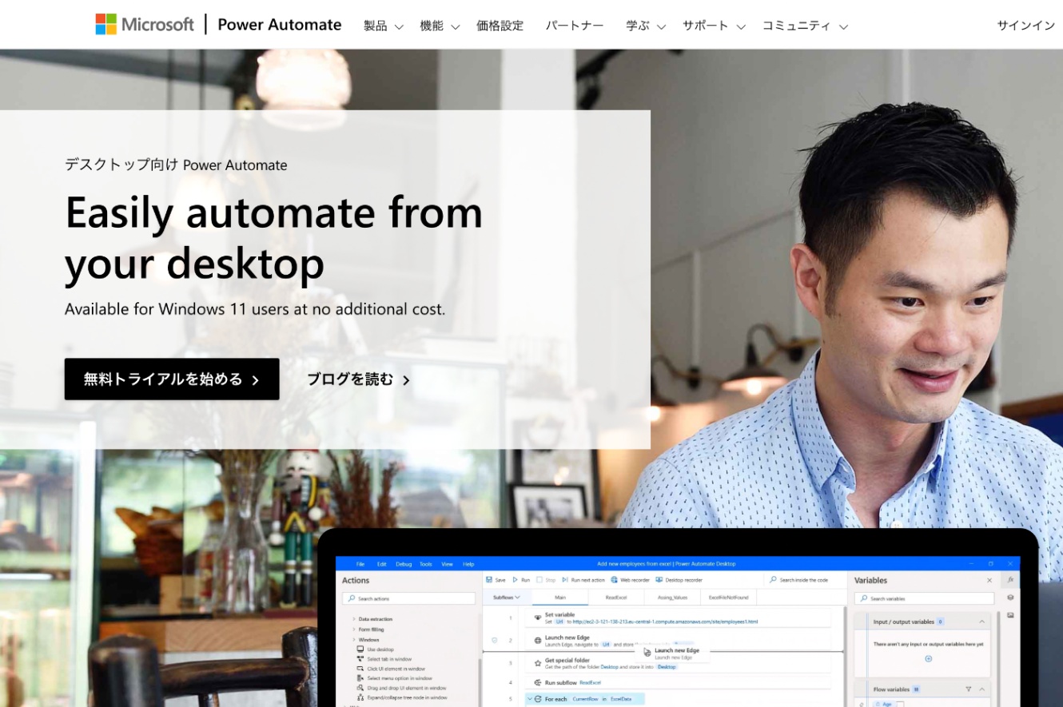Select the Select menu option in window icon
1063x707 pixels.
(x=360, y=678)
